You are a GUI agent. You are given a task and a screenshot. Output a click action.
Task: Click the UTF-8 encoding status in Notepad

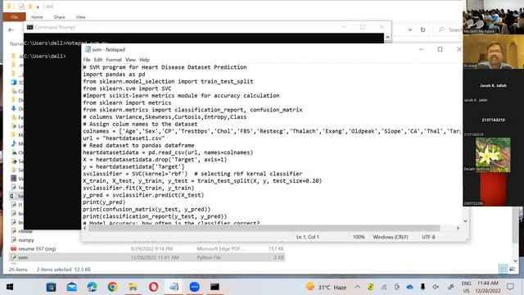pos(428,237)
